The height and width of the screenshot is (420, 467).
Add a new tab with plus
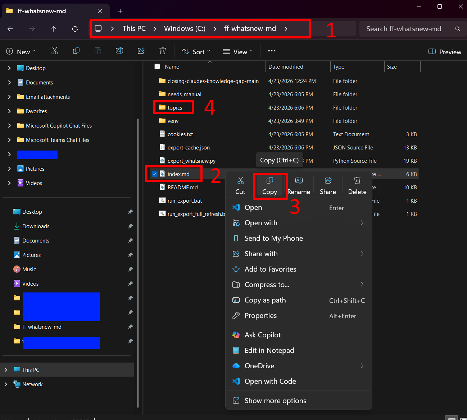coord(120,11)
